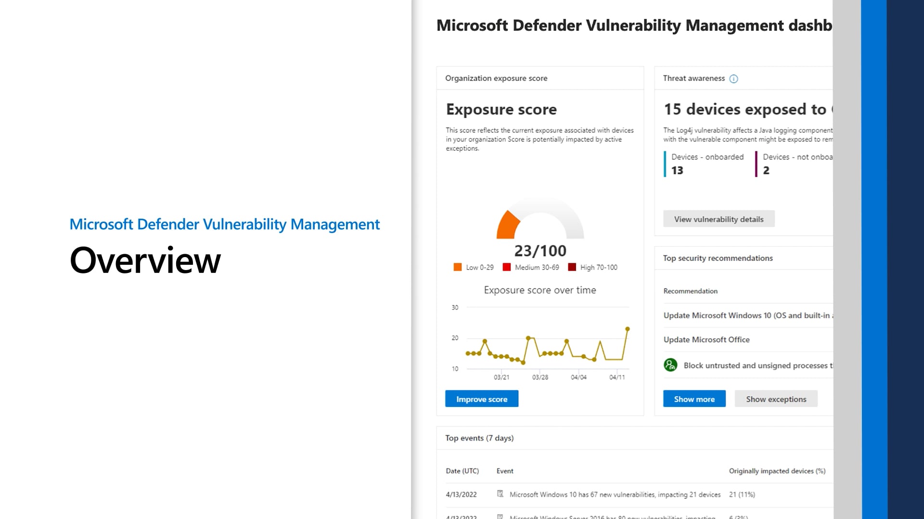The height and width of the screenshot is (519, 924).
Task: Open the 4/13/2022 Windows 10 vulnerabilities event
Action: click(615, 494)
